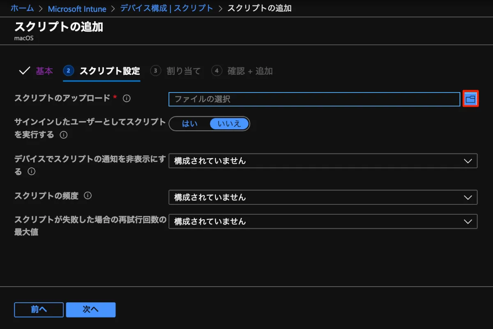Return to the 基本 tab
493x329 pixels.
tap(44, 71)
